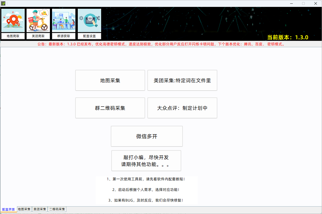Click the 当前版本 1.3.0 version label
Screen dimensions: 322x214
tap(287, 38)
